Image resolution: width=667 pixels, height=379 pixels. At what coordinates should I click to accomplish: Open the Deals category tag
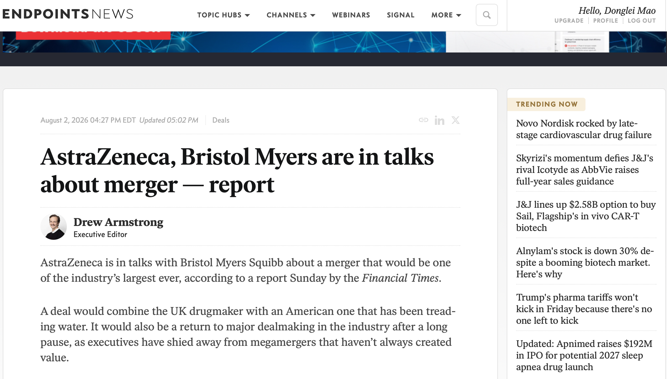(221, 120)
